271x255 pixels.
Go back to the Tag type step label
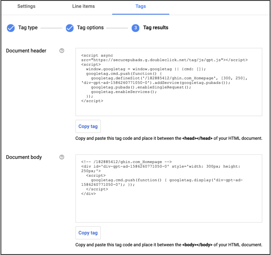28,28
